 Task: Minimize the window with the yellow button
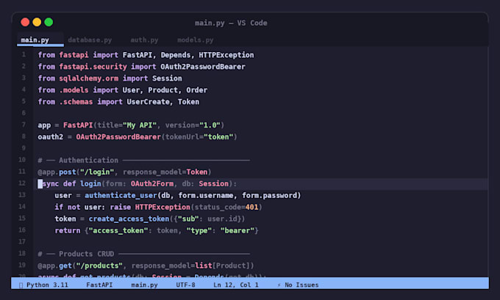coord(37,22)
